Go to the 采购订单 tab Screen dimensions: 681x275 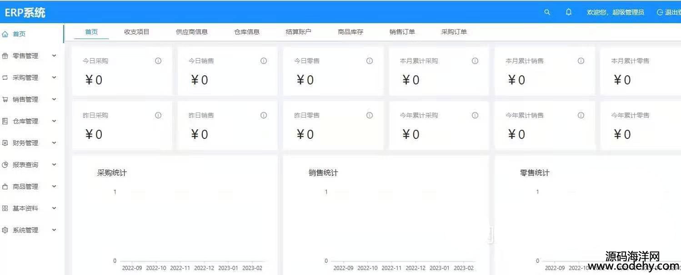454,32
